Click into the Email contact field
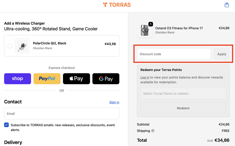 62,114
